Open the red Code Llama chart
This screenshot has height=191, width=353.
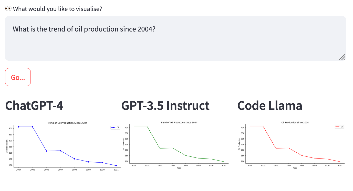292,145
